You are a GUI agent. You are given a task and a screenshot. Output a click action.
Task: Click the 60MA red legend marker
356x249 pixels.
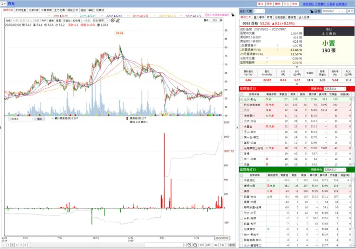[129, 16]
